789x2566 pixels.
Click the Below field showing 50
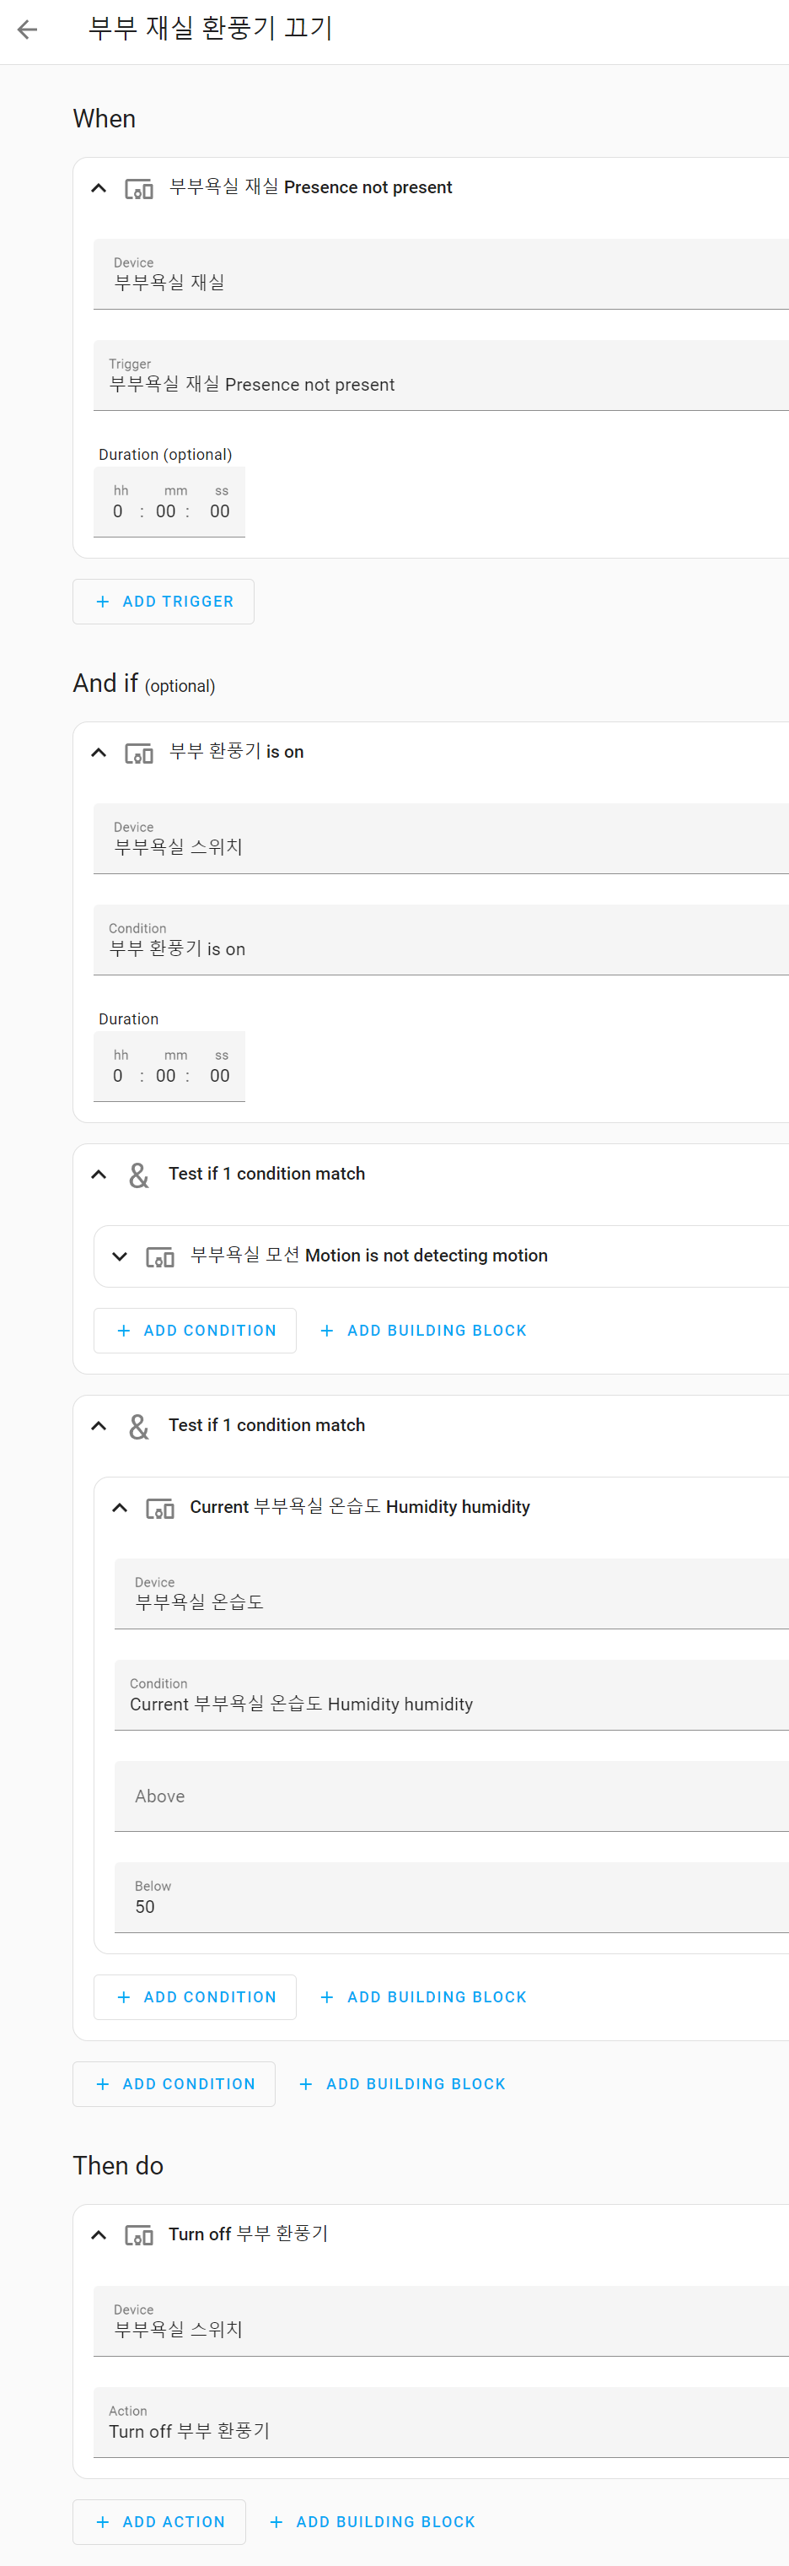coord(452,1898)
